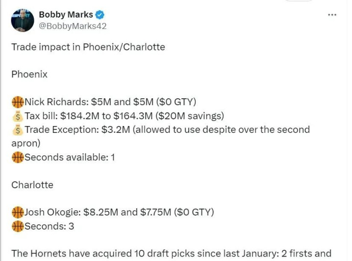Click the 'Trade impact in Phoenix/Charlotte' text

tap(88, 47)
